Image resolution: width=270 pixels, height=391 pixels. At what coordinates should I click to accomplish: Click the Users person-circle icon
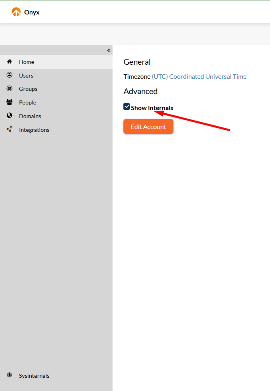click(10, 75)
